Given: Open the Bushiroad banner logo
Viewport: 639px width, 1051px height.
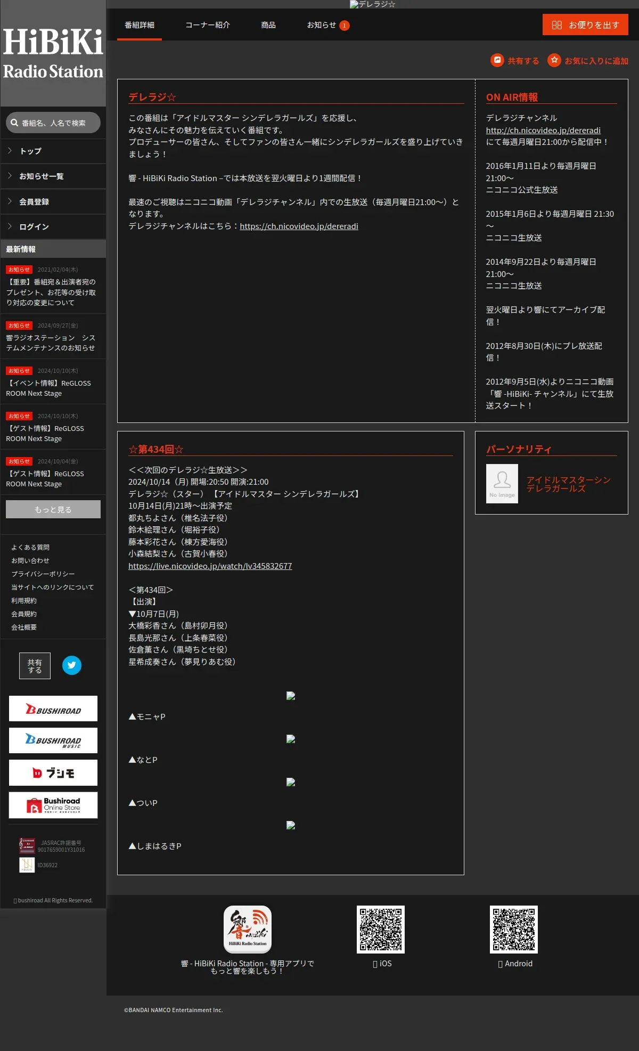Looking at the screenshot, I should pyautogui.click(x=53, y=708).
